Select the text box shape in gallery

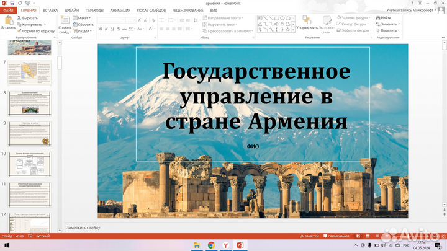pyautogui.click(x=260, y=18)
